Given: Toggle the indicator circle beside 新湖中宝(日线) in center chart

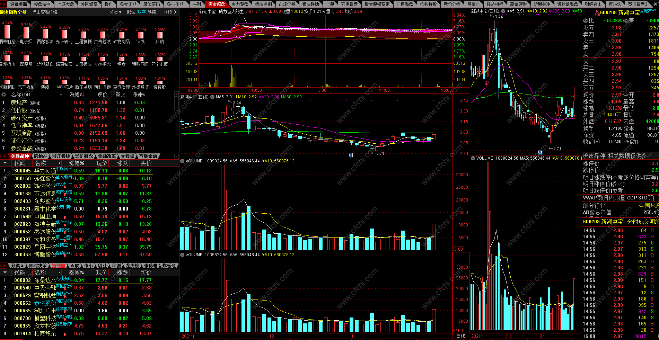Looking at the screenshot, I should click(x=212, y=97).
